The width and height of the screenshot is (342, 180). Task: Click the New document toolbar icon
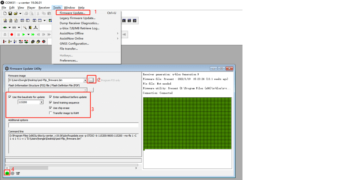pyautogui.click(x=5, y=14)
